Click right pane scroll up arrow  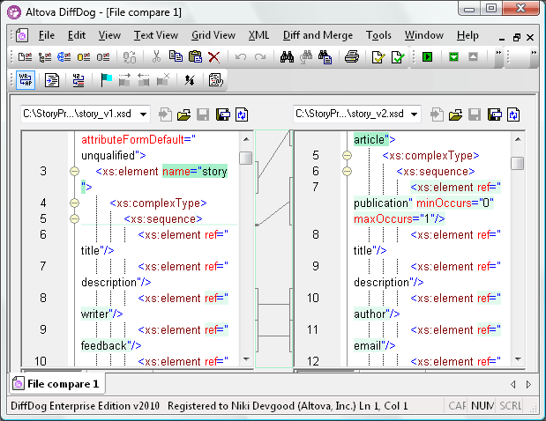[518, 139]
